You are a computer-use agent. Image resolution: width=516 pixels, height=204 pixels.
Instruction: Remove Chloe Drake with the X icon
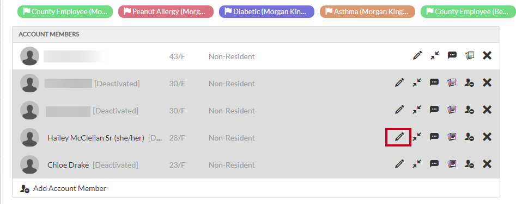[x=487, y=164]
